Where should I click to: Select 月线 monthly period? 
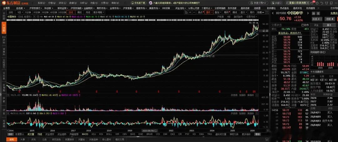click(88, 12)
